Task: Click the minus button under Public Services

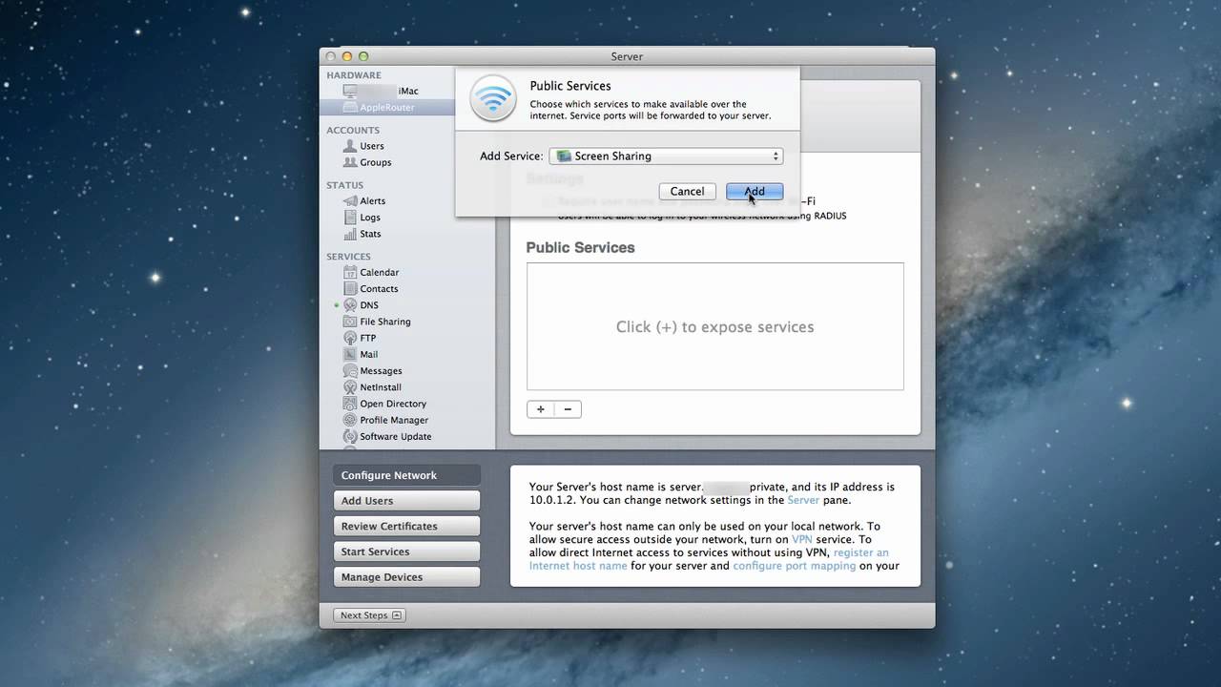Action: click(568, 409)
